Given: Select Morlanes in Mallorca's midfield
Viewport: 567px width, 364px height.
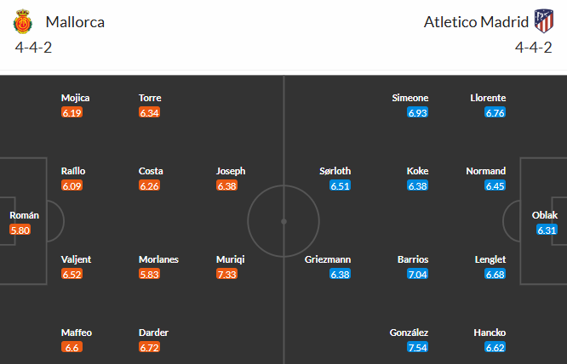Looking at the screenshot, I should pyautogui.click(x=158, y=259).
